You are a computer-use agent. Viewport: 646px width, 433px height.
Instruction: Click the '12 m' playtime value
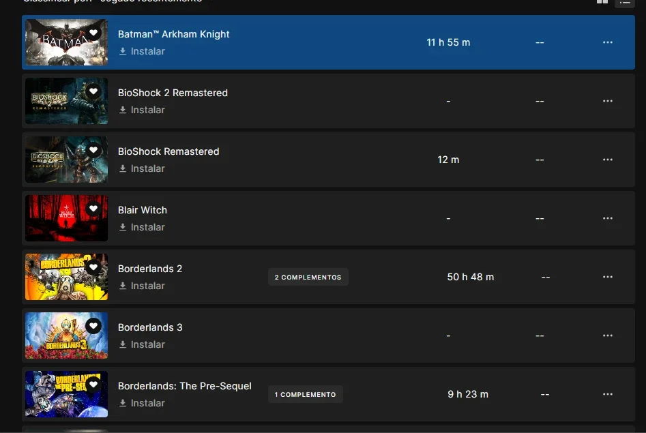tap(448, 160)
